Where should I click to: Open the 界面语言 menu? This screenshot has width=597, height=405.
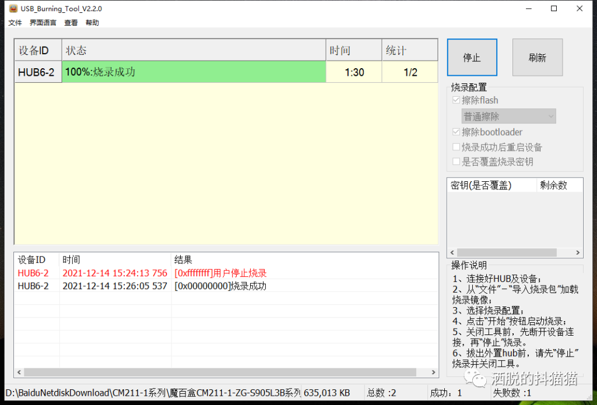click(43, 23)
